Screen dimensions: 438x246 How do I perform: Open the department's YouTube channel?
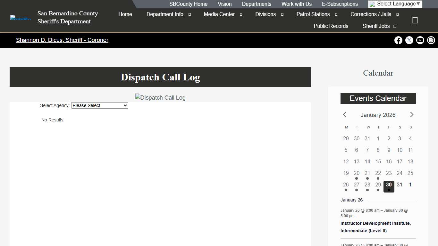tap(420, 40)
